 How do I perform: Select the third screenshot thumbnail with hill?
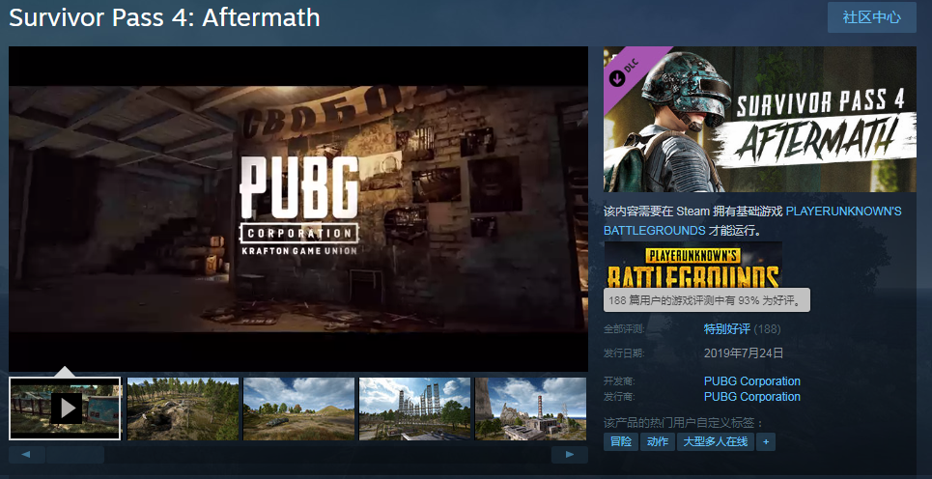click(299, 409)
